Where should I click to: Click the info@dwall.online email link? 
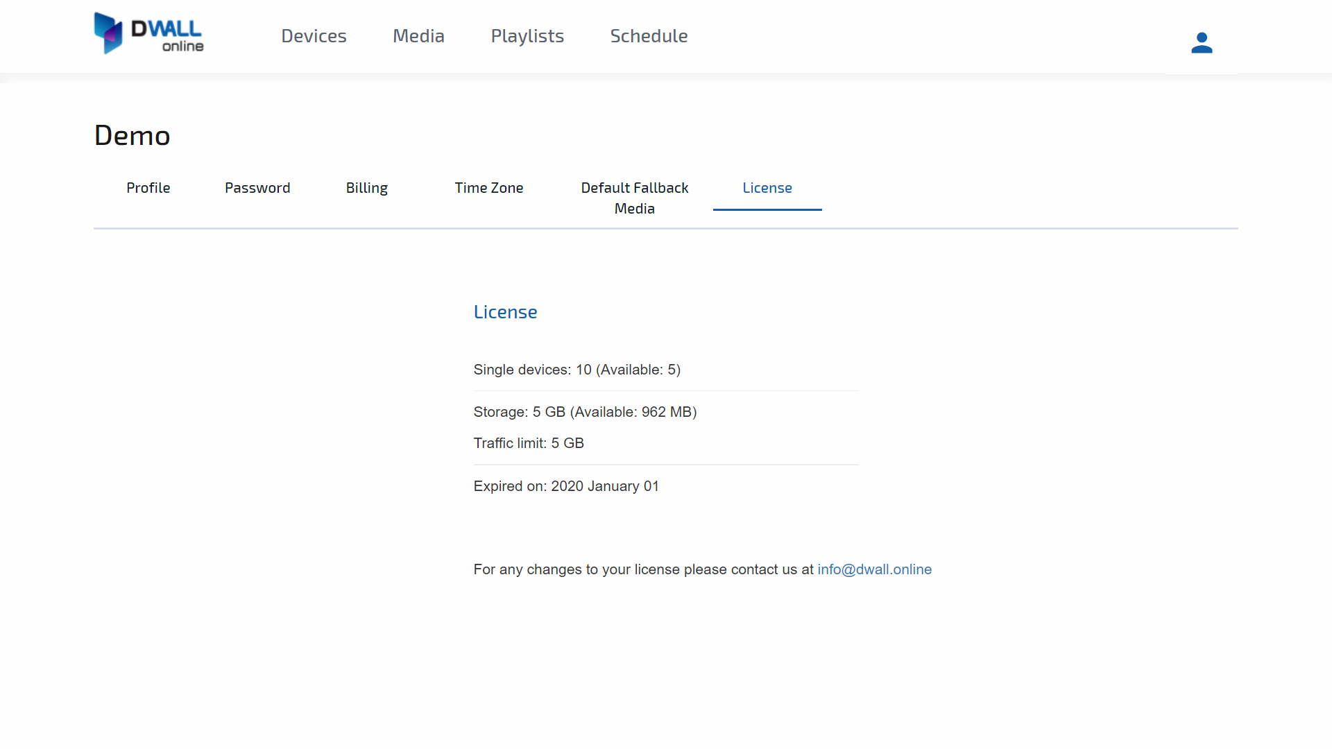pyautogui.click(x=874, y=569)
